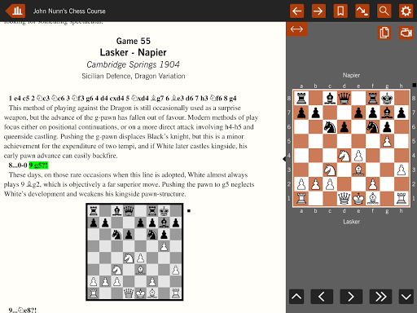Open the go-to position icon
This screenshot has height=313, width=417.
[x=362, y=11]
